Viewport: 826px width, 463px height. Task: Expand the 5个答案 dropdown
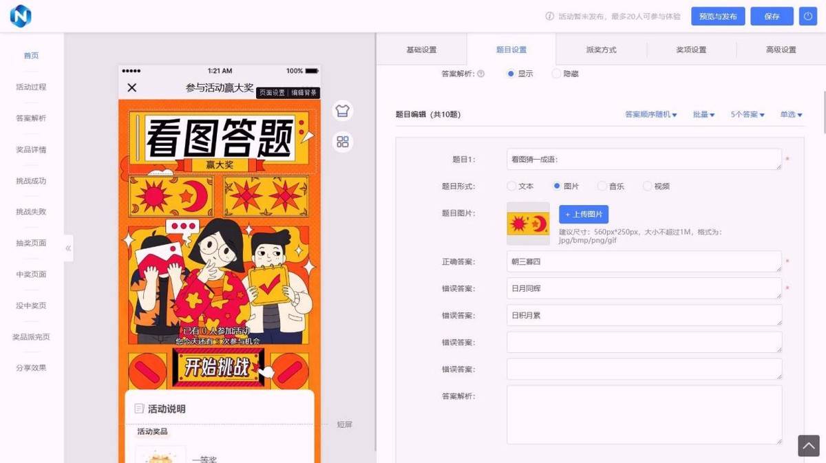(748, 115)
